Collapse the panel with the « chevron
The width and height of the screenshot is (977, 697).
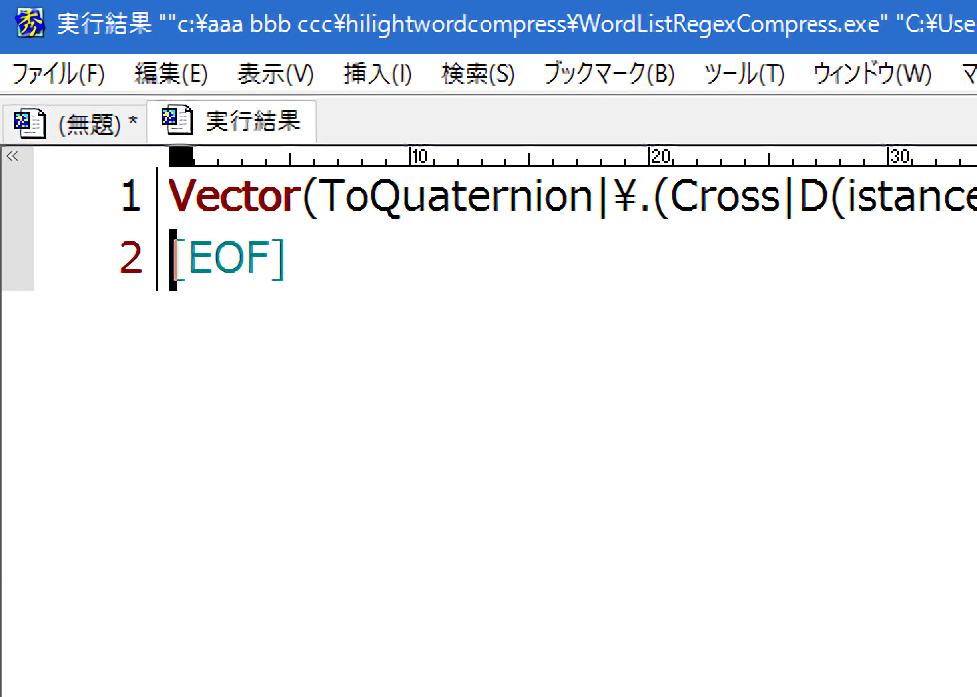12,156
